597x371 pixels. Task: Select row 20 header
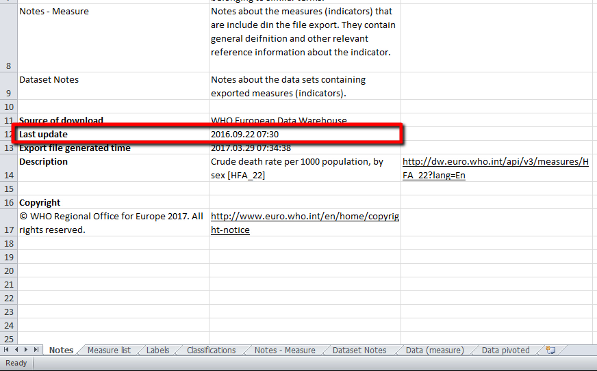click(x=9, y=271)
